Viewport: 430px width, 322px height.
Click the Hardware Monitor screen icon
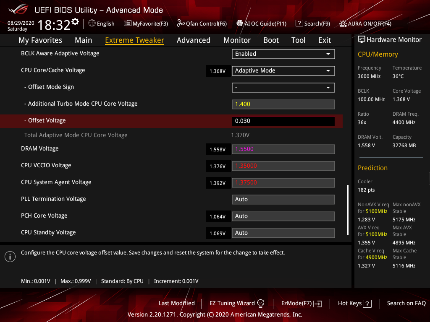362,40
